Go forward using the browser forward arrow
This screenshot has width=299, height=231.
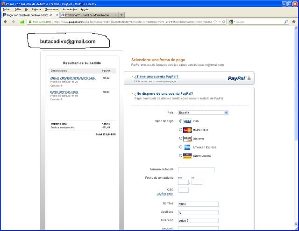(14, 22)
